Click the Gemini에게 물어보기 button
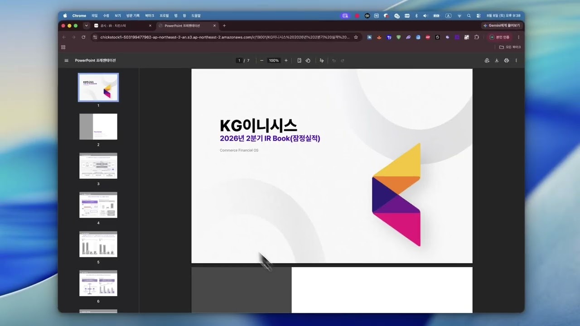This screenshot has width=580, height=326. (x=502, y=26)
